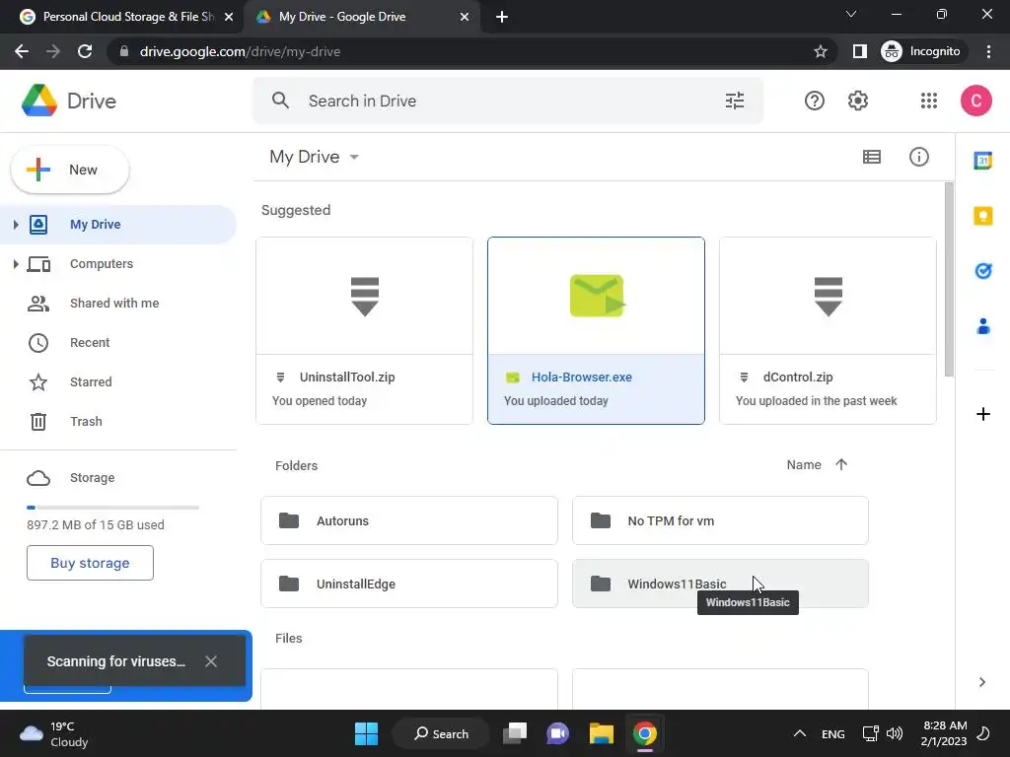This screenshot has width=1010, height=757.
Task: Expand My Drive tree arrow
Action: [x=16, y=225]
